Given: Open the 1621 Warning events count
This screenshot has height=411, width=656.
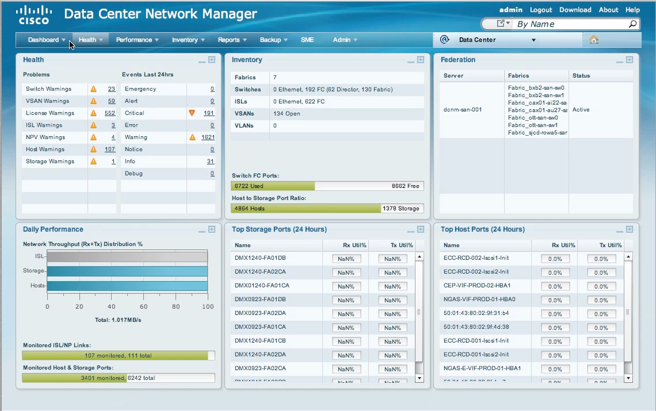Looking at the screenshot, I should pyautogui.click(x=208, y=137).
